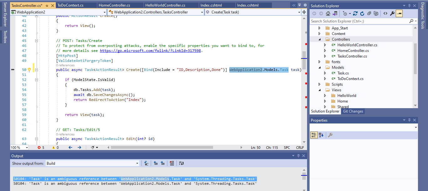Open the go.microsoft.com fwlink hyperlink
Screen dimensions: 428x191
151,51
